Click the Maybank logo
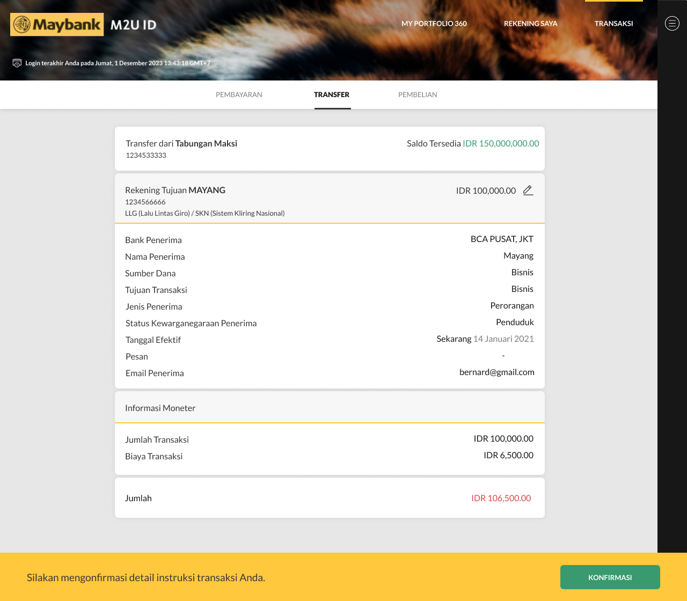 [56, 24]
